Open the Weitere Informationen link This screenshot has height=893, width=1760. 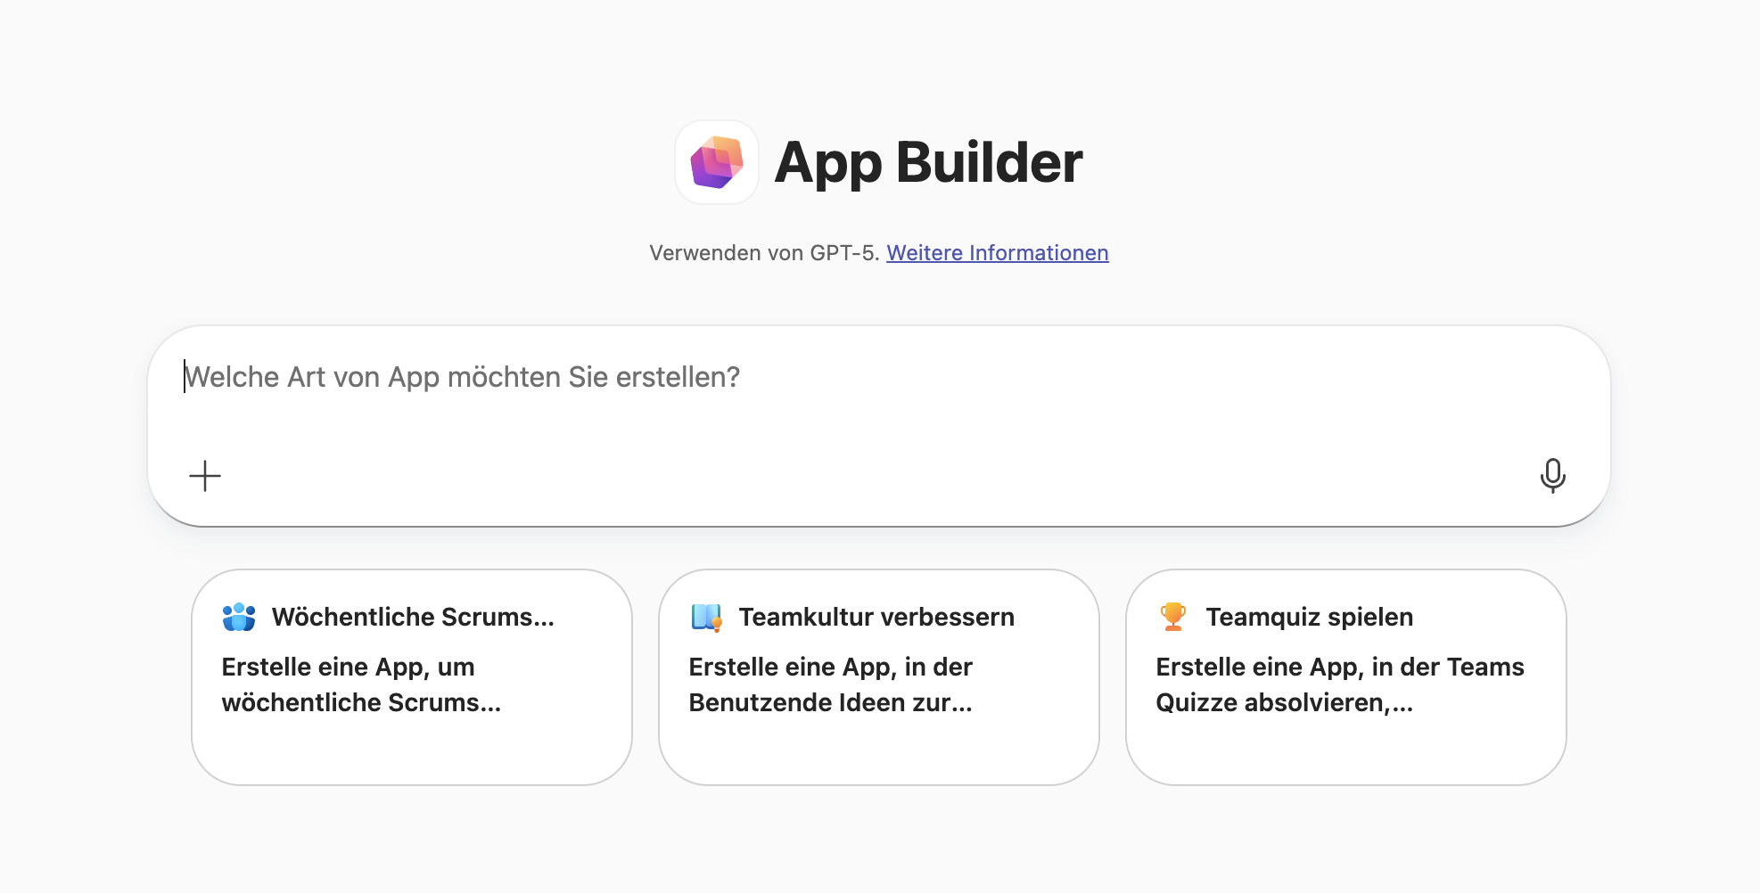point(997,252)
